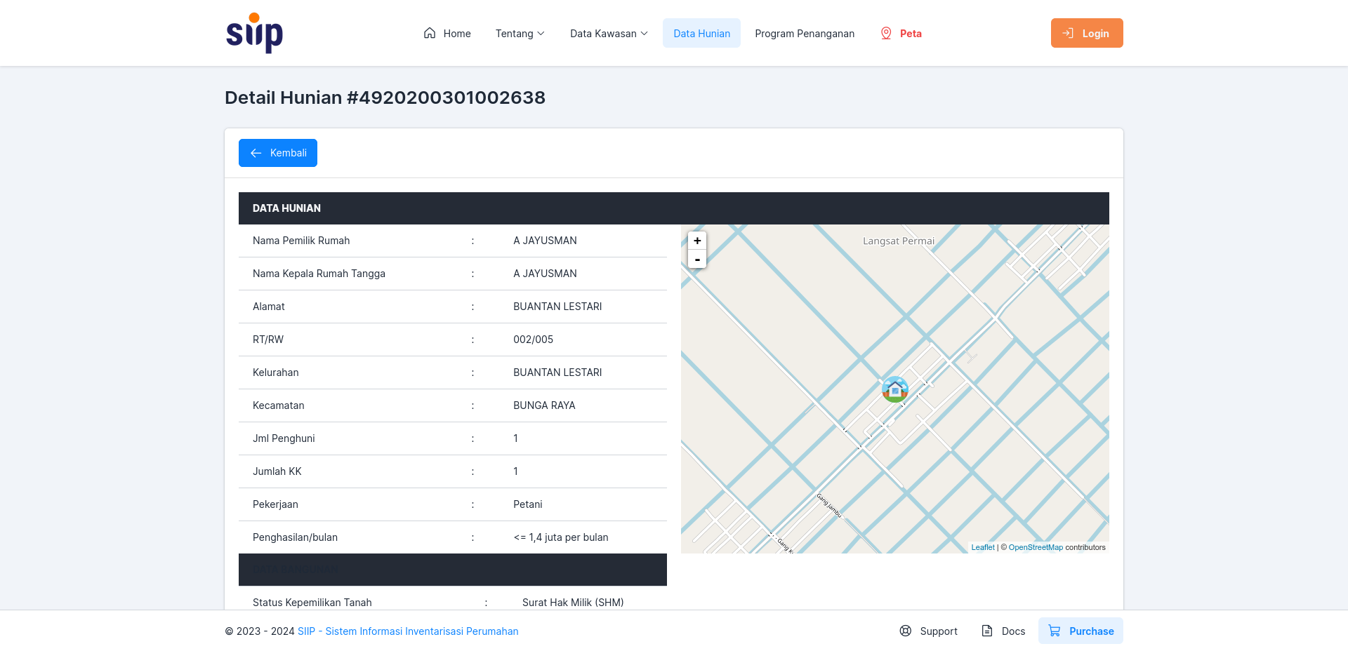
Task: Click the house marker on the map
Action: tap(895, 389)
